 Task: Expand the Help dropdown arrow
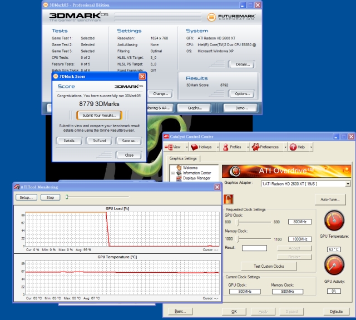pyautogui.click(x=311, y=147)
